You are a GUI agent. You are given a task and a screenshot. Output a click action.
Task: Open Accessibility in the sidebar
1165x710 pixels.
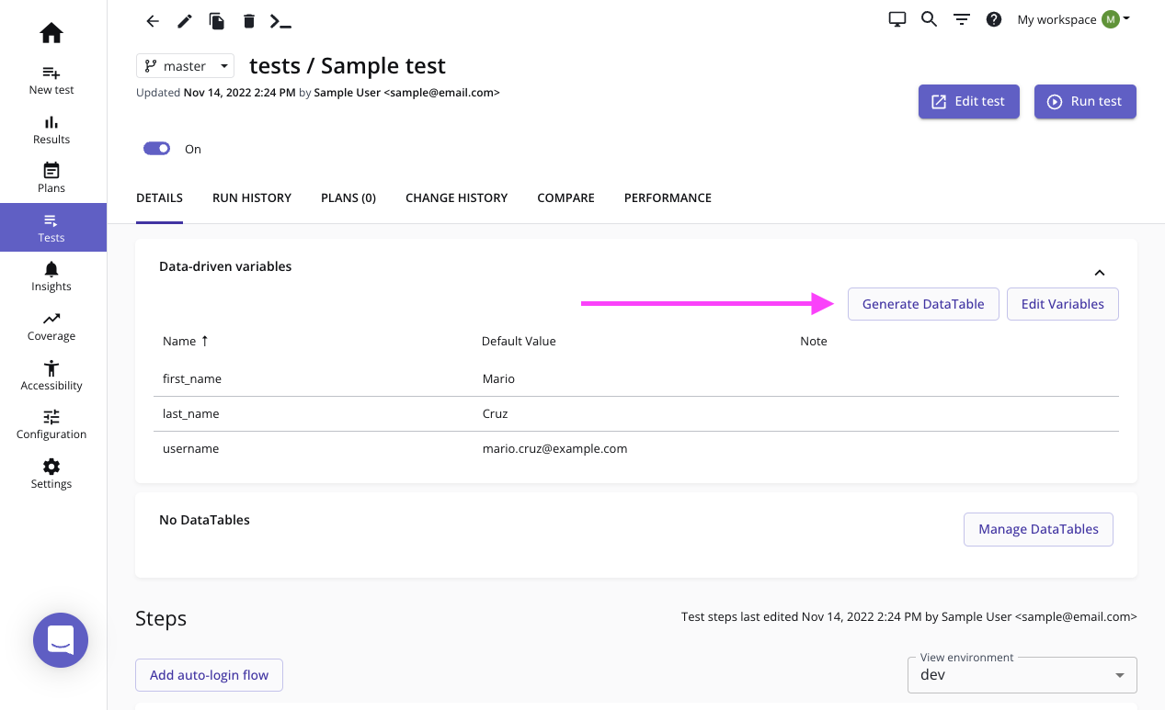coord(51,376)
